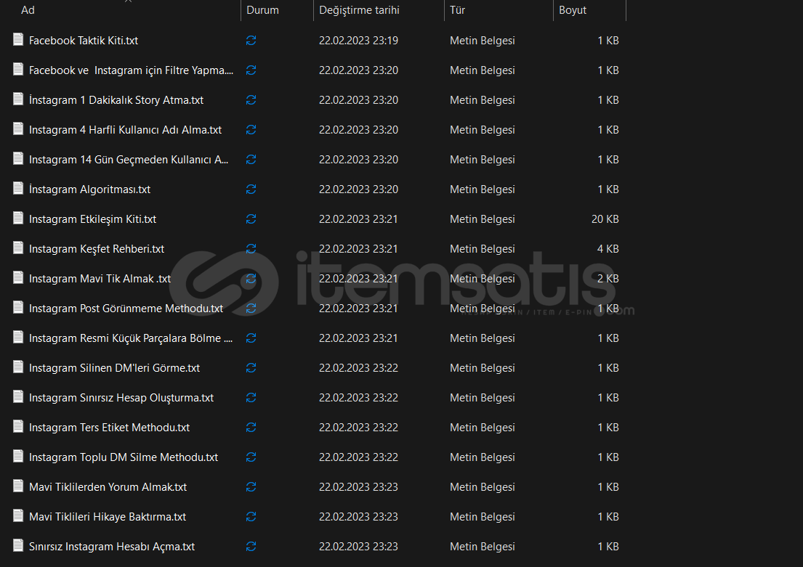803x567 pixels.
Task: Click sync status of İnstagram 1 Dakikalık Story Atma.txt
Action: (x=251, y=99)
